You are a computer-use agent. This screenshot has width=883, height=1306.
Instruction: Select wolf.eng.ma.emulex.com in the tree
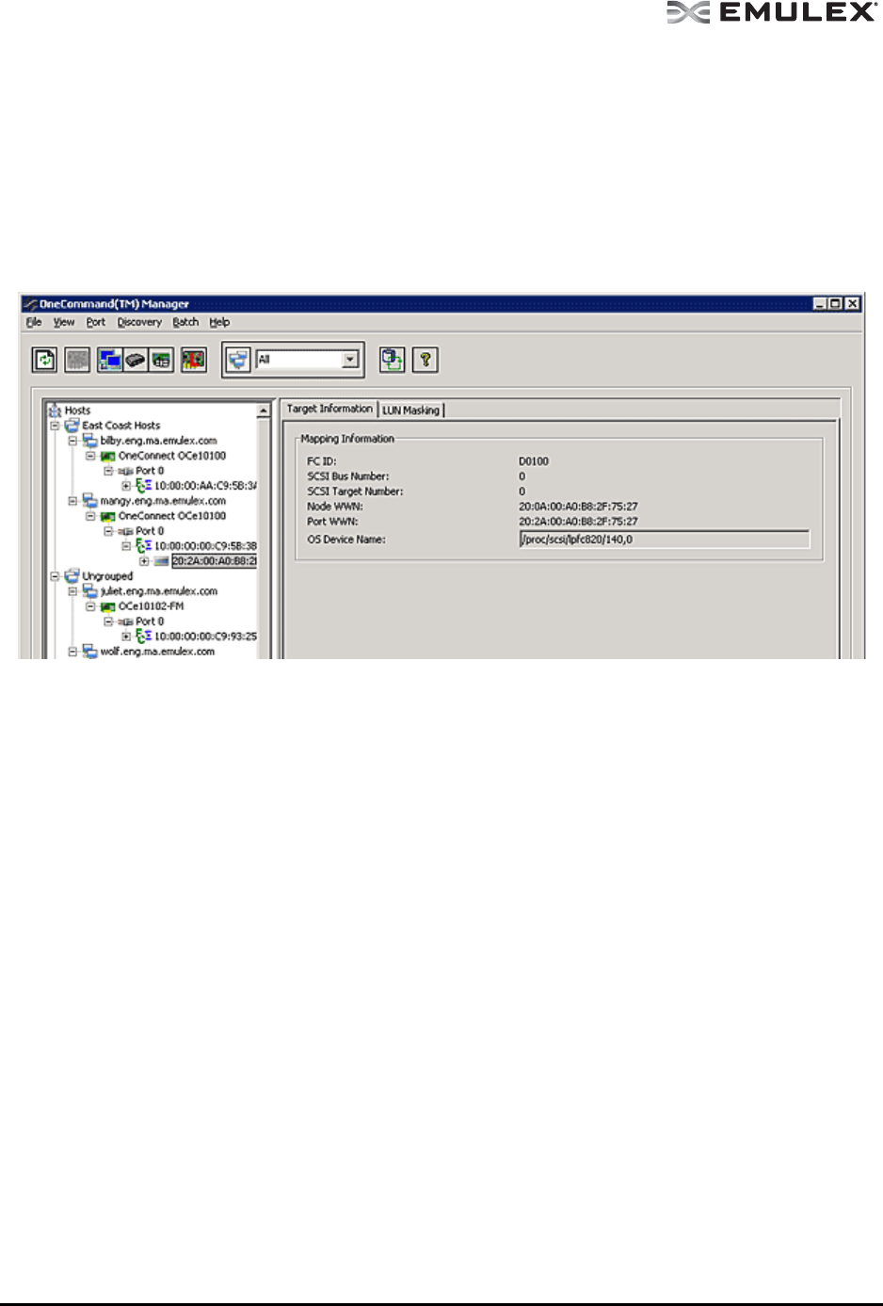tap(157, 652)
